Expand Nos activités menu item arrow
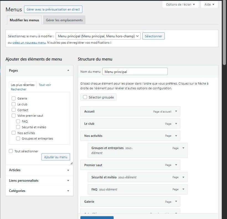Image resolution: width=227 pixels, height=219 pixels. [176, 136]
